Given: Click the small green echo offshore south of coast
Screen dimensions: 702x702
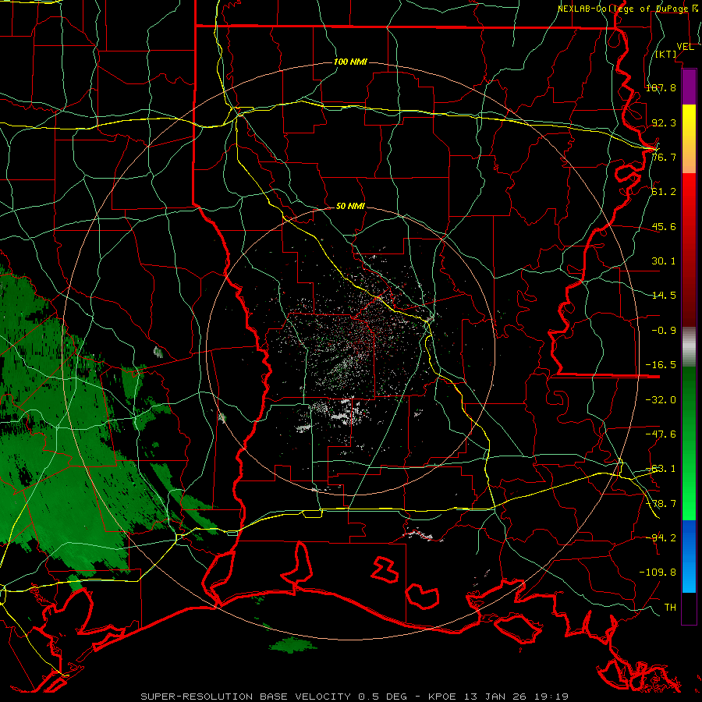Looking at the screenshot, I should (292, 645).
